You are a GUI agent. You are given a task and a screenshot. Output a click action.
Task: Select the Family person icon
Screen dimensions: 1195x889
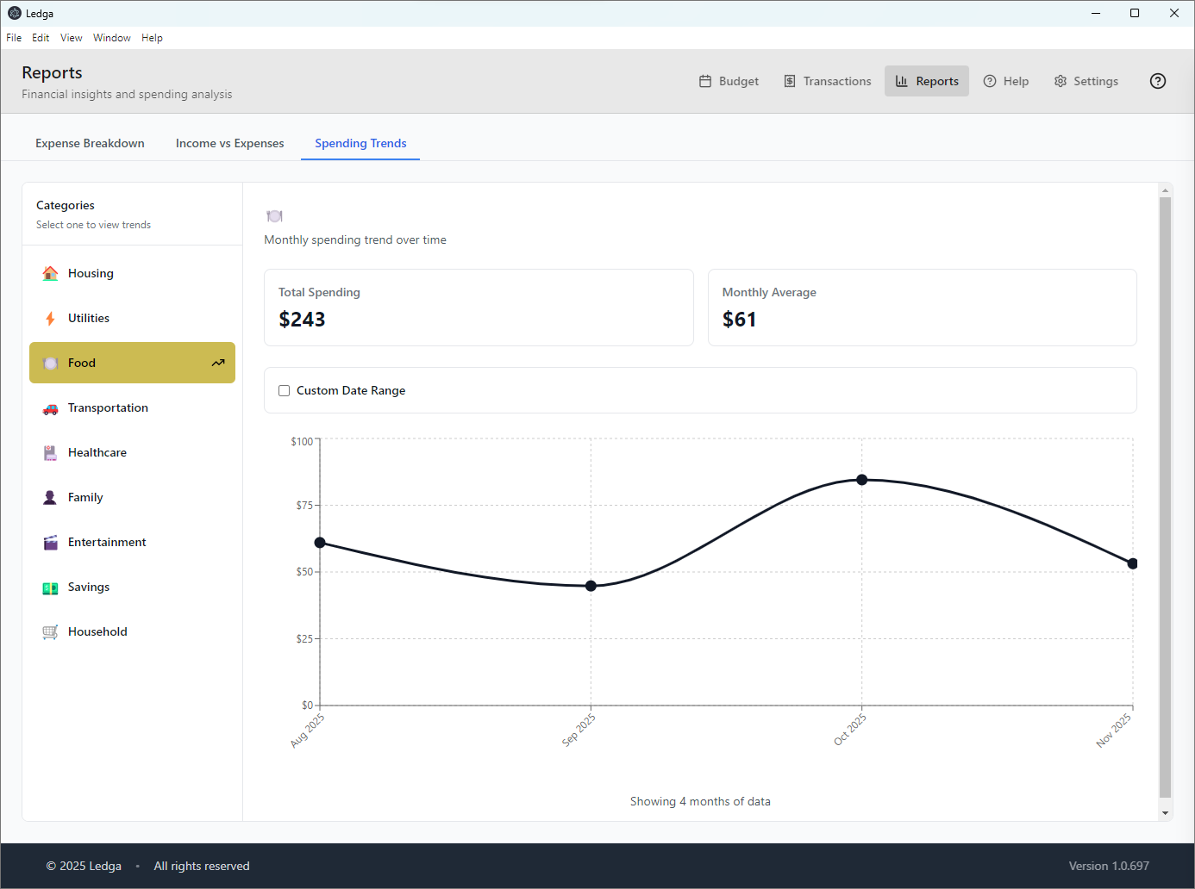pos(50,497)
